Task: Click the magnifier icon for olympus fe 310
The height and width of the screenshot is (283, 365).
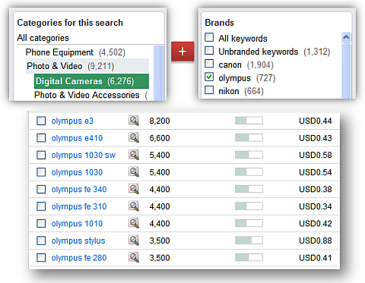Action: click(134, 206)
